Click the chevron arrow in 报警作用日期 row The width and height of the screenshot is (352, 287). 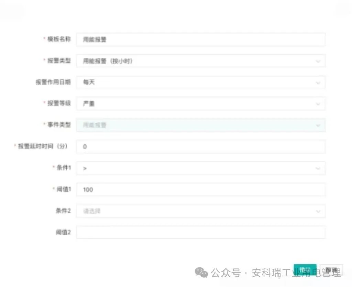click(x=318, y=83)
